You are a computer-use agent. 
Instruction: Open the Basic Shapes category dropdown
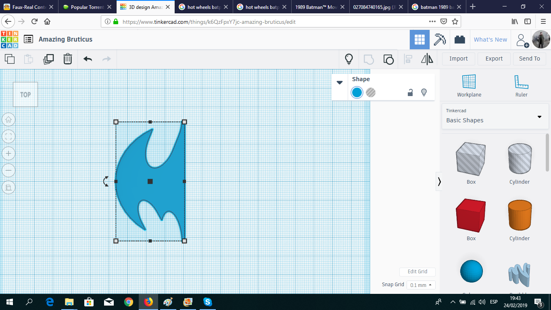(495, 117)
